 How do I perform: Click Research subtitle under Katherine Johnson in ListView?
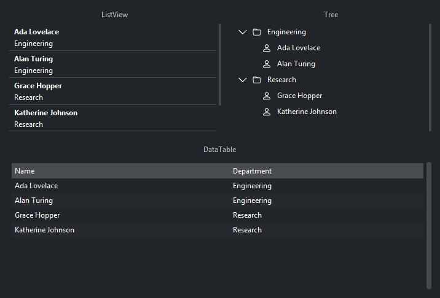coord(28,124)
